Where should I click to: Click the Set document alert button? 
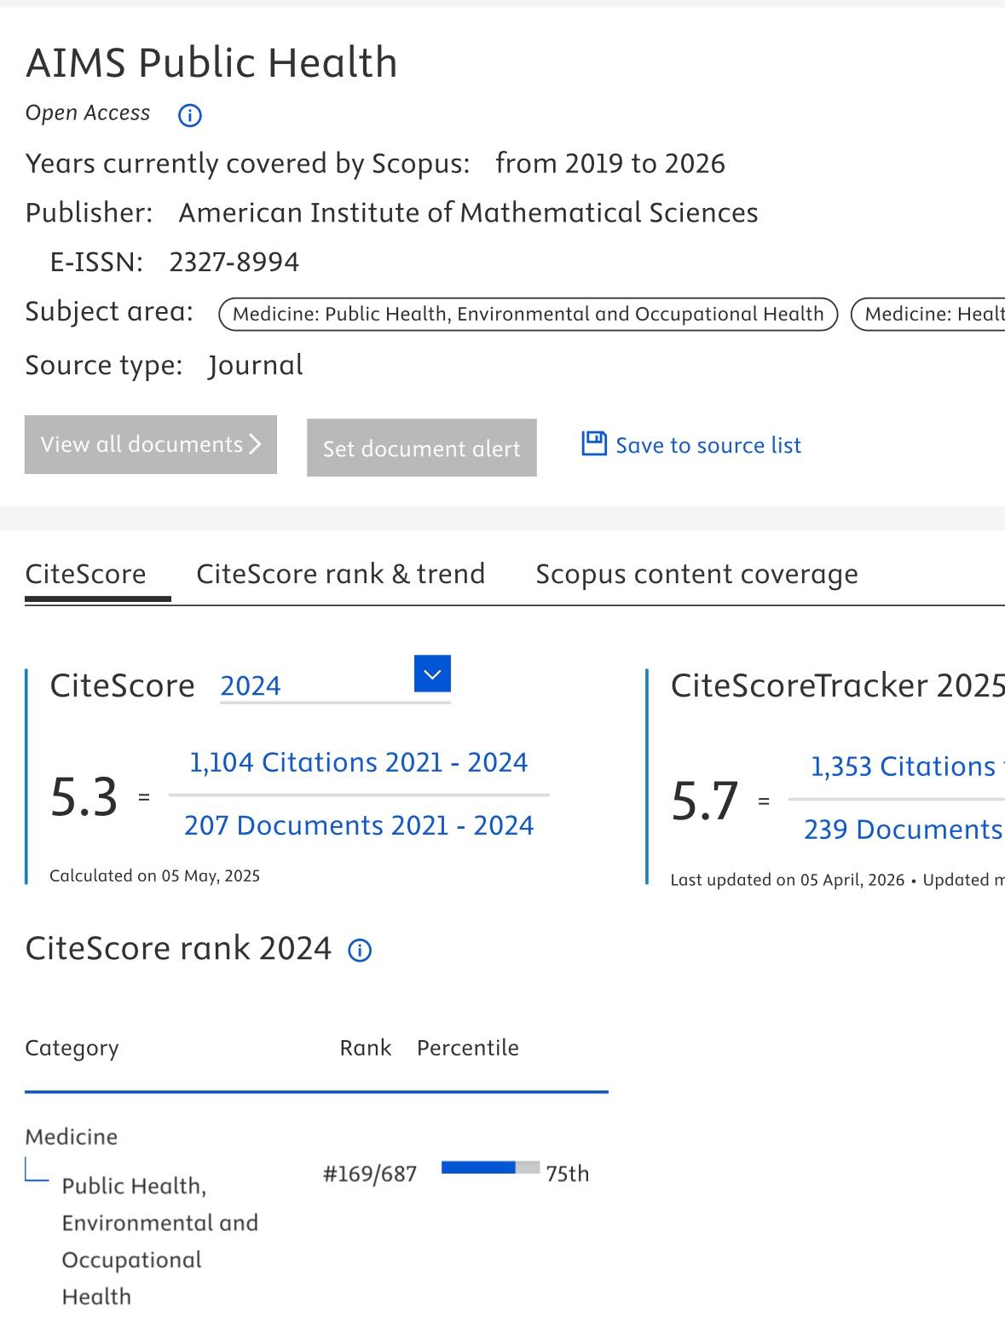[421, 448]
